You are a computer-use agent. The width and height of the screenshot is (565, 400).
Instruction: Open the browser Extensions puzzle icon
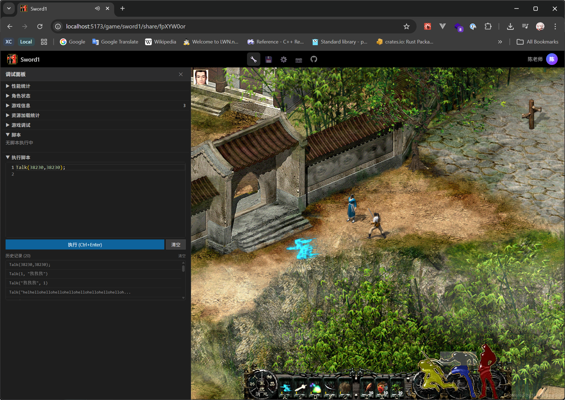488,26
